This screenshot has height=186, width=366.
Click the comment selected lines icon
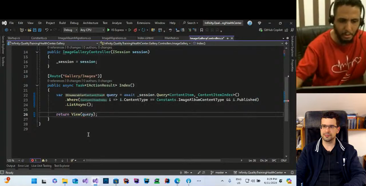[189, 30]
